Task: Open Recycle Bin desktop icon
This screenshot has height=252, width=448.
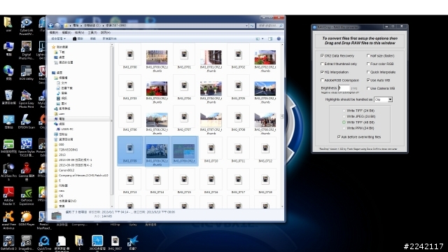Action: tap(8, 97)
